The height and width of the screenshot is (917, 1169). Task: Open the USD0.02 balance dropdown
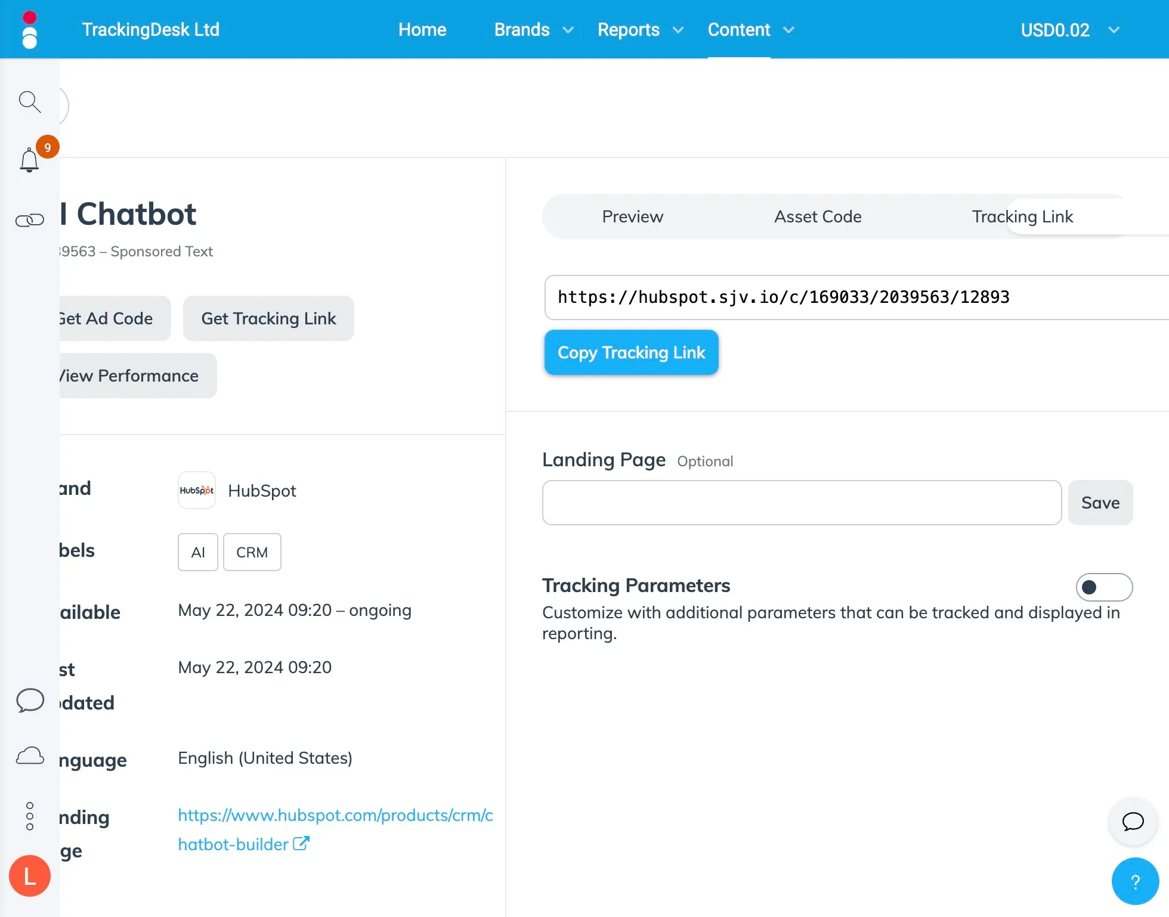click(x=1070, y=30)
